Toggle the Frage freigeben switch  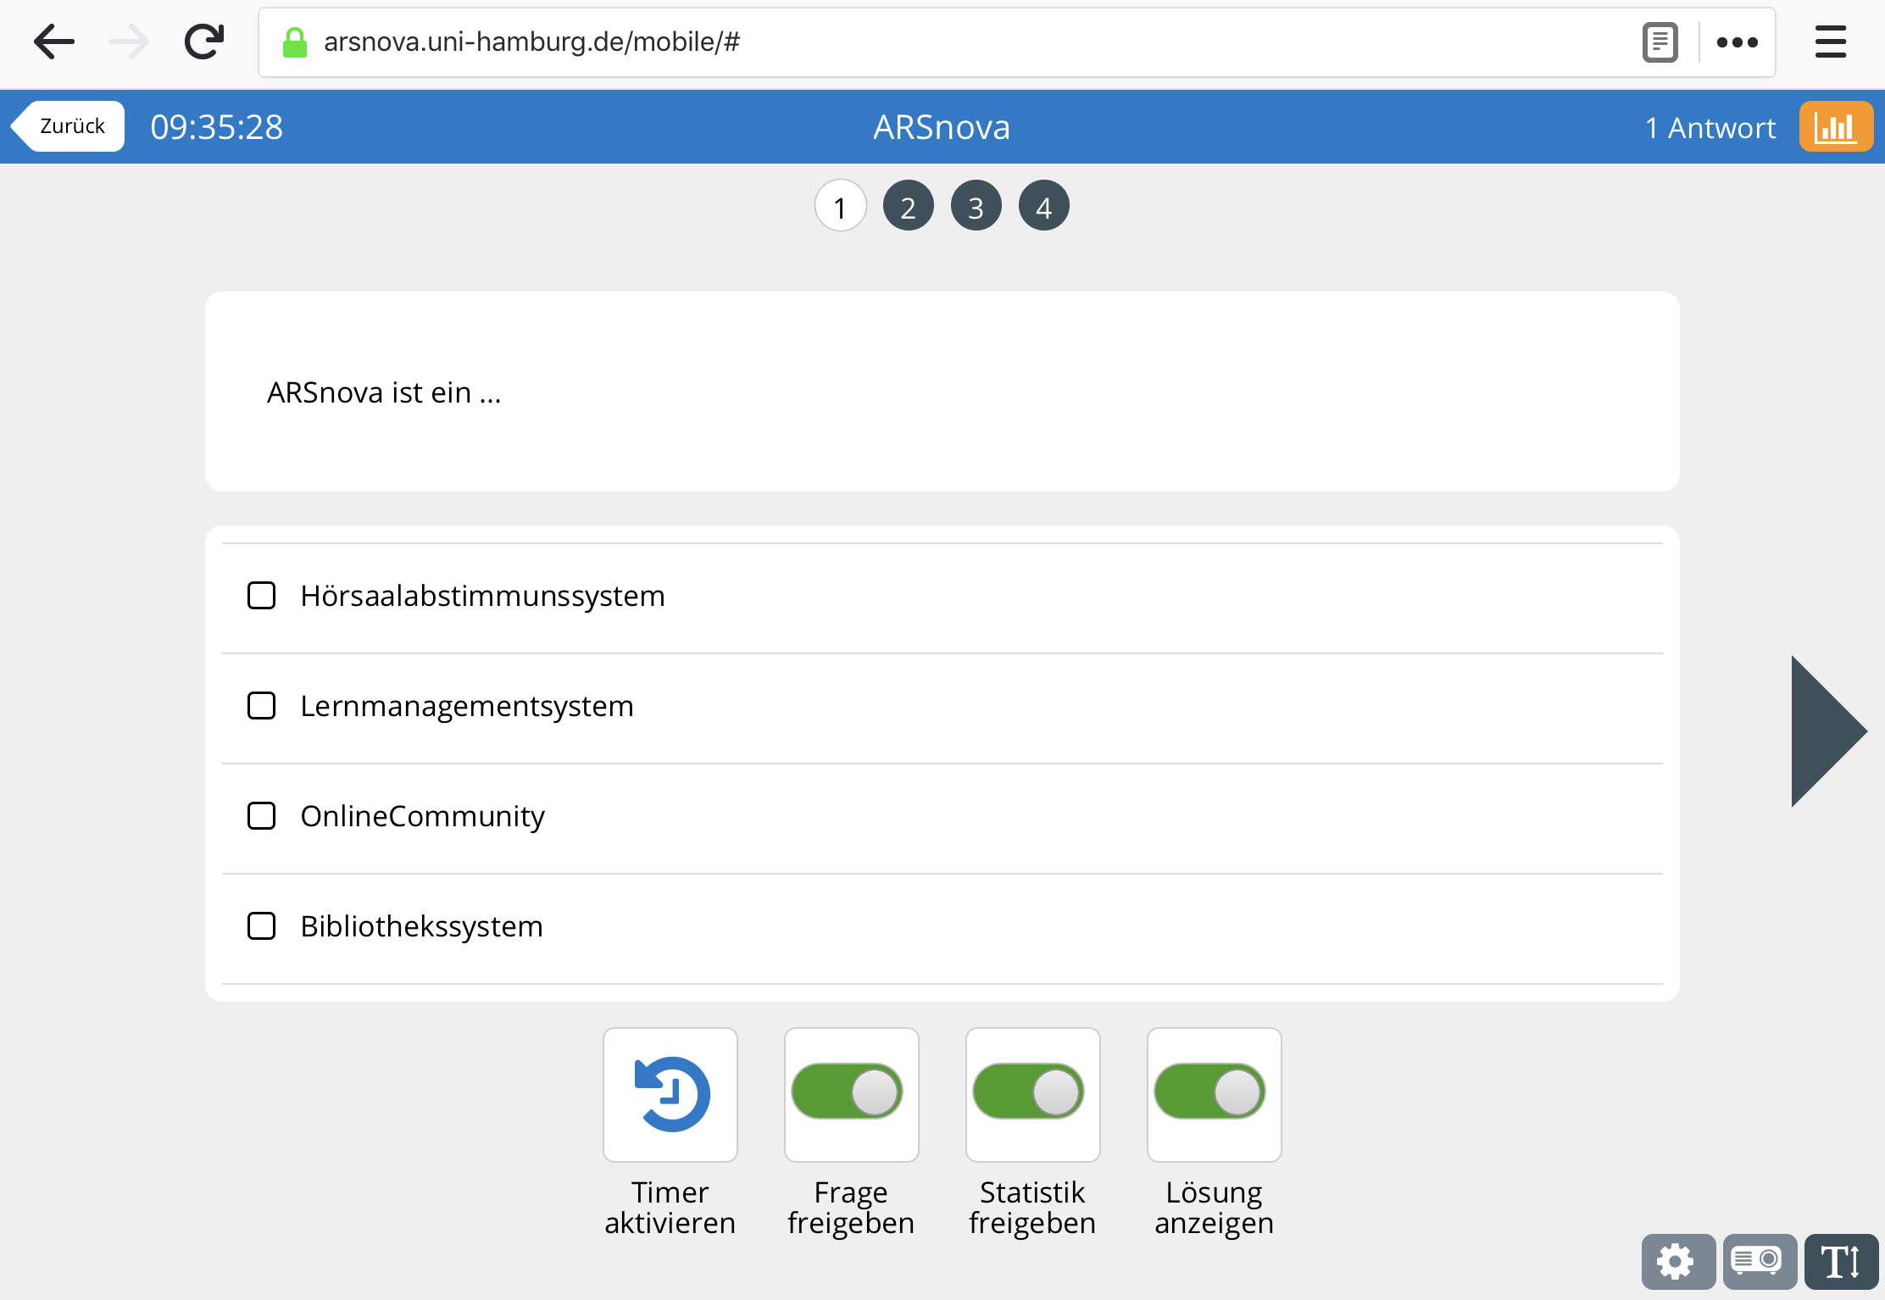tap(848, 1092)
